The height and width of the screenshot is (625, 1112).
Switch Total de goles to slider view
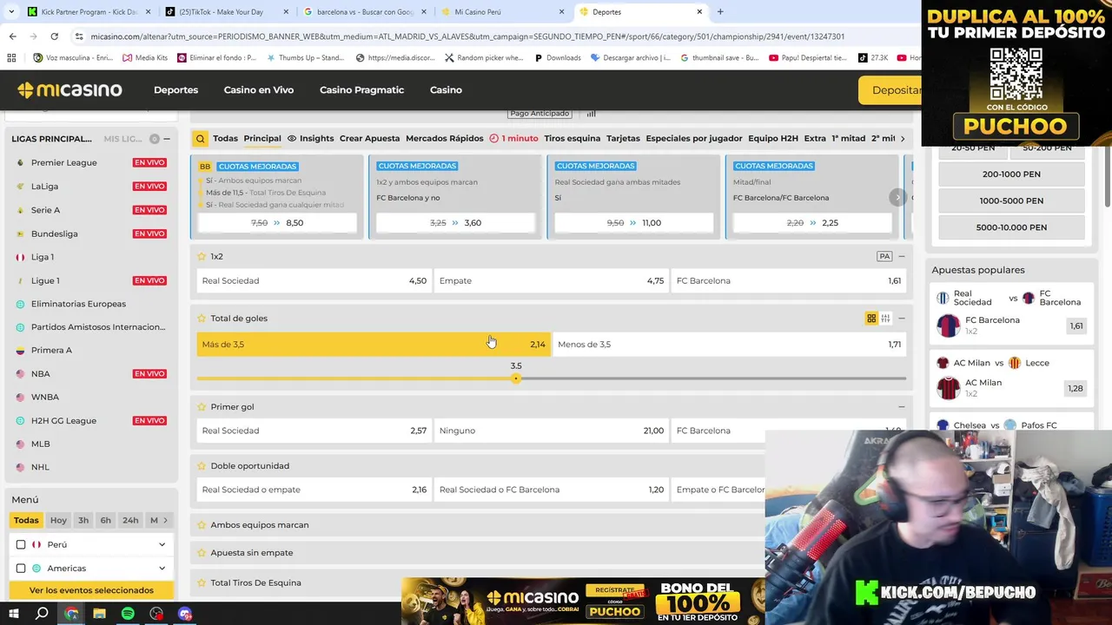tap(885, 319)
